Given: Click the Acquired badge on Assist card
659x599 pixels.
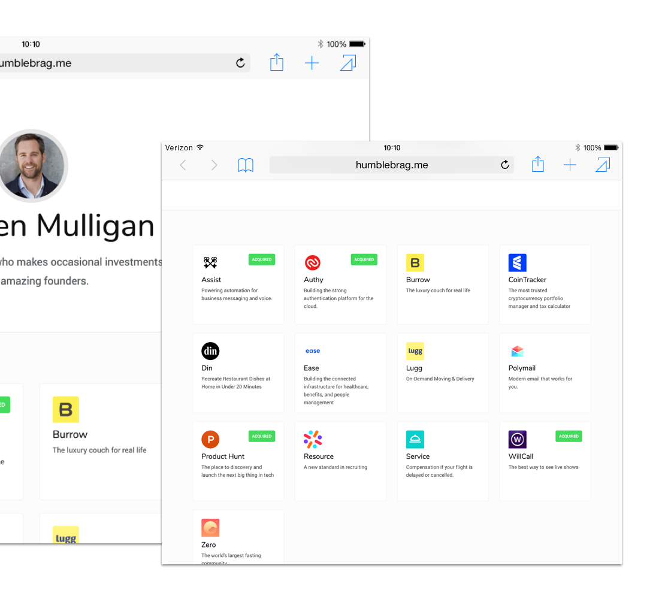Looking at the screenshot, I should click(x=262, y=259).
